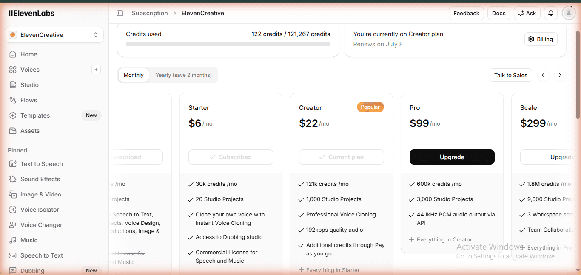
Task: Upgrade to the Pro plan
Action: point(452,157)
